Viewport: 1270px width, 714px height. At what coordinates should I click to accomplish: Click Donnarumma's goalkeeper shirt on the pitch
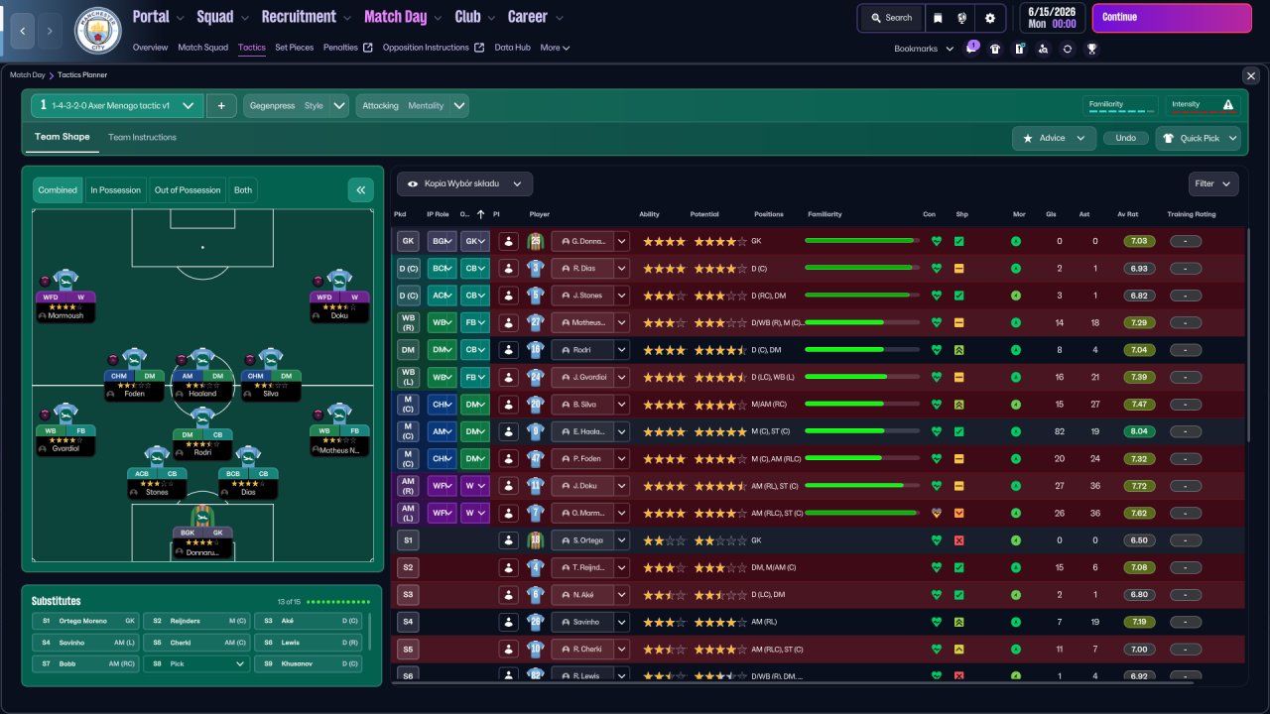(x=202, y=516)
